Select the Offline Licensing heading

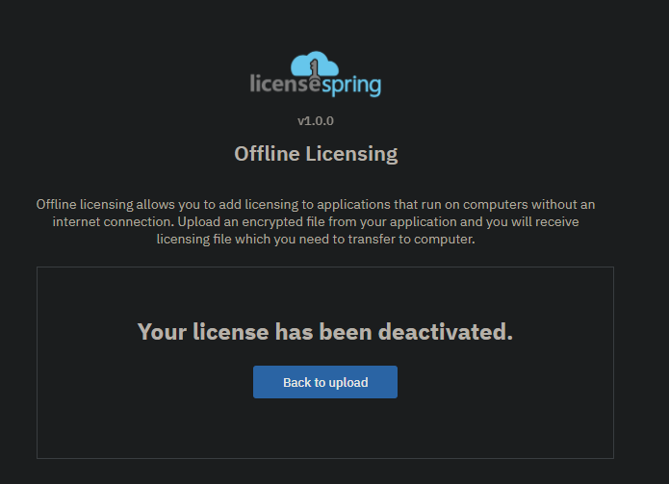(316, 153)
